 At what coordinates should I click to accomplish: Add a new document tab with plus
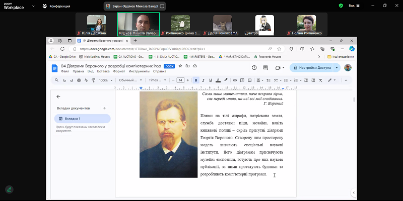(104, 108)
